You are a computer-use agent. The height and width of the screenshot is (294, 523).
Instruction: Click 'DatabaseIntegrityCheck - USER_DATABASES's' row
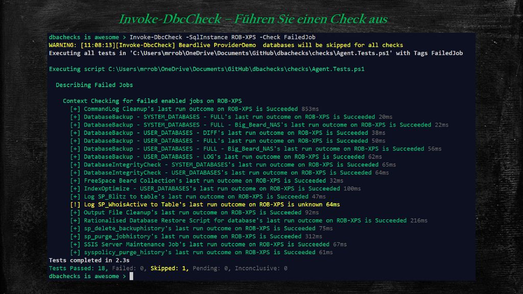coord(229,173)
